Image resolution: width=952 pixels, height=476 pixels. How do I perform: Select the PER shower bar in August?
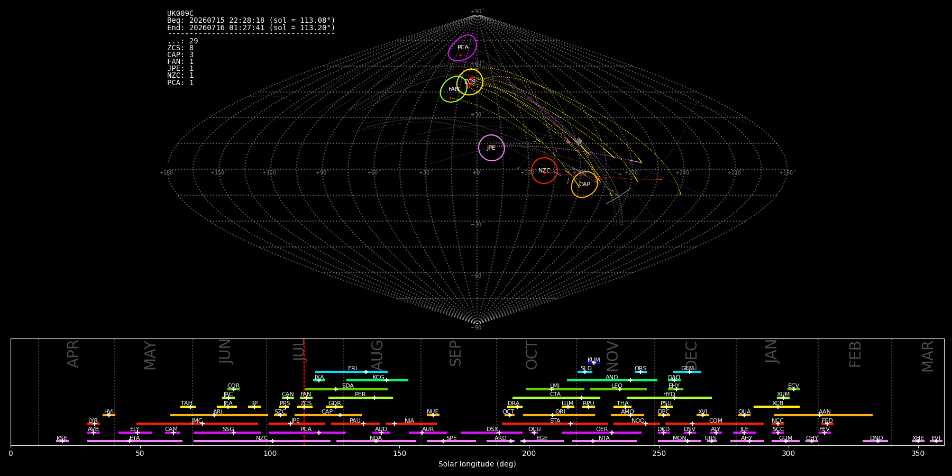[x=361, y=398]
